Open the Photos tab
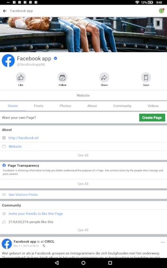Image resolution: width=167 pixels, height=268 pixels. pyautogui.click(x=65, y=106)
